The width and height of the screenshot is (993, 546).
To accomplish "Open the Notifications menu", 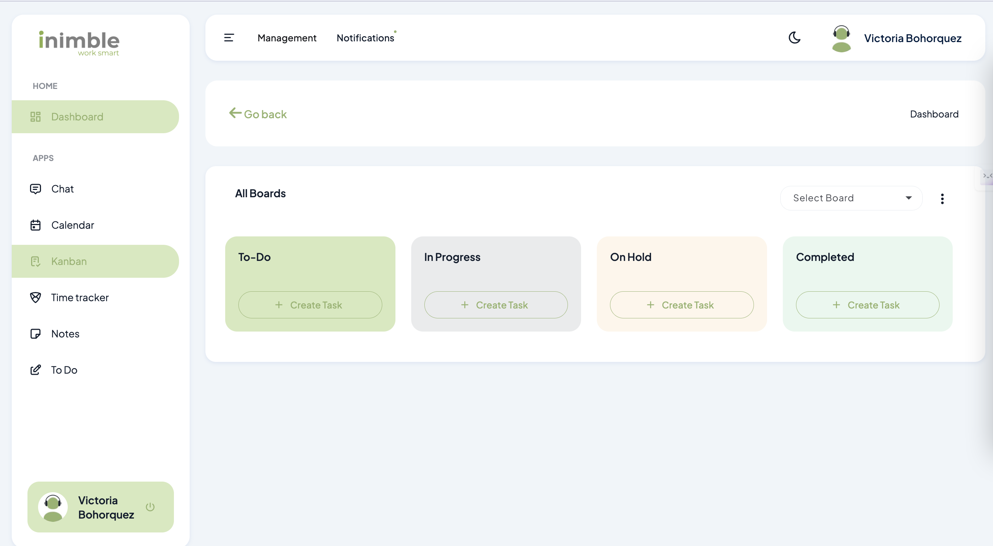I will point(365,38).
